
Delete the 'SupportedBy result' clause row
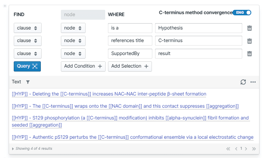[x=249, y=53]
